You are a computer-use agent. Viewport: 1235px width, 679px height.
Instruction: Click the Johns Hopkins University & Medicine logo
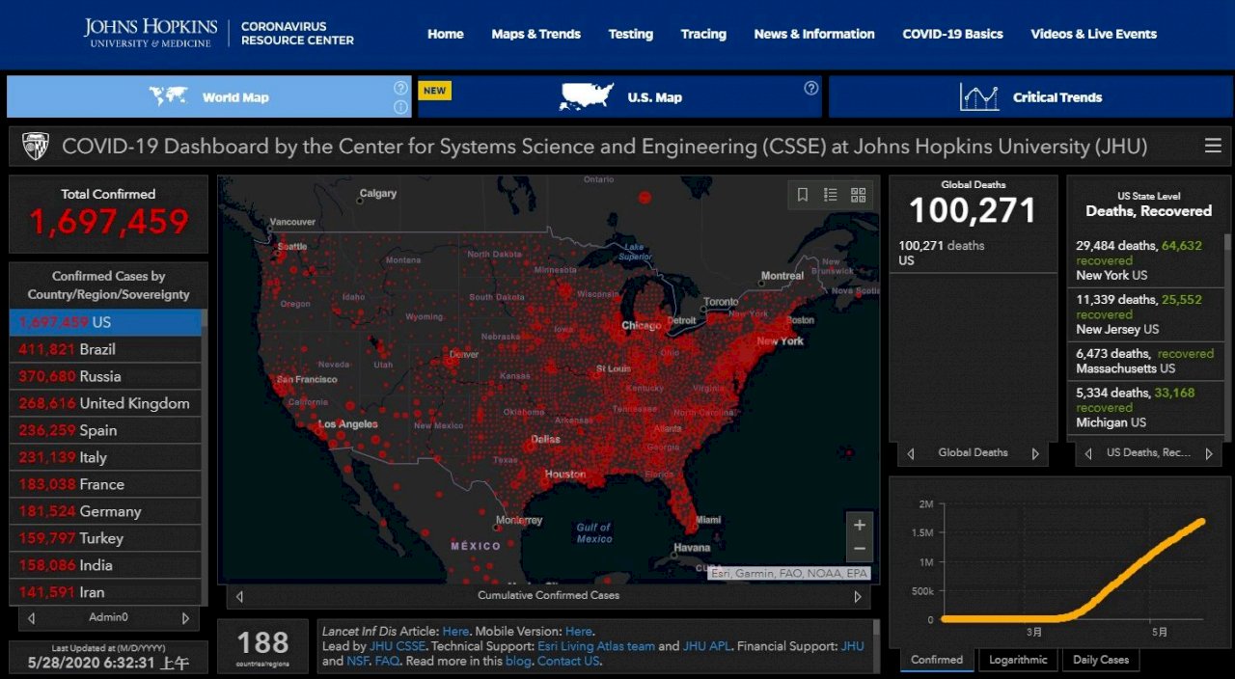coord(151,33)
